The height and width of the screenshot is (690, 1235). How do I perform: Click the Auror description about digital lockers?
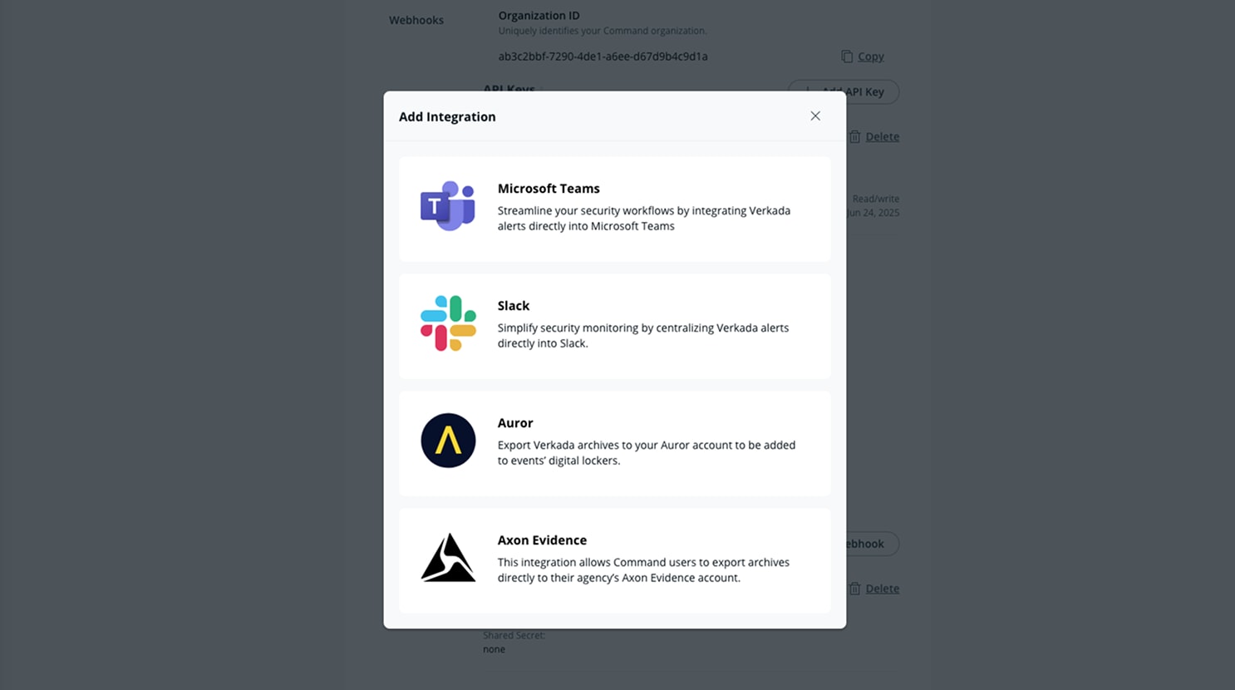(647, 452)
